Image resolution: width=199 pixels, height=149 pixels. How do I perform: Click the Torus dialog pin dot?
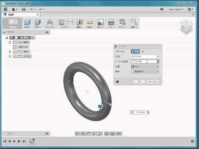[116, 46]
